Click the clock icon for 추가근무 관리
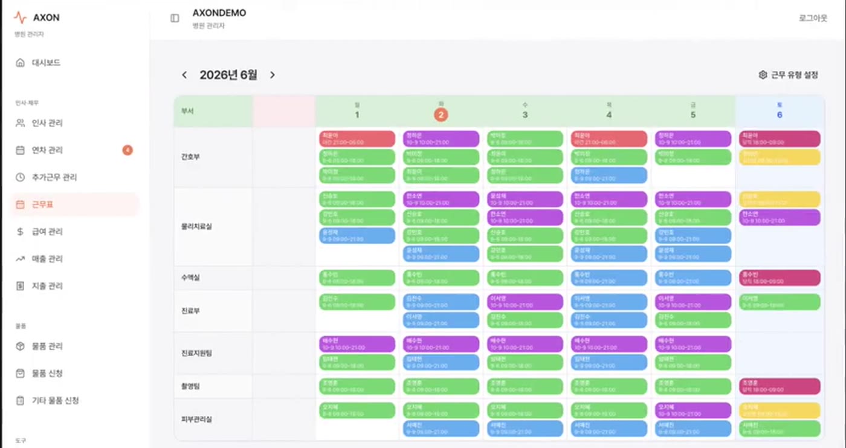 21,178
